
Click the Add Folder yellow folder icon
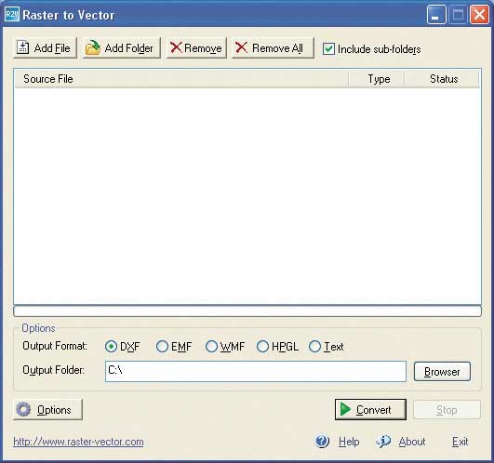93,47
